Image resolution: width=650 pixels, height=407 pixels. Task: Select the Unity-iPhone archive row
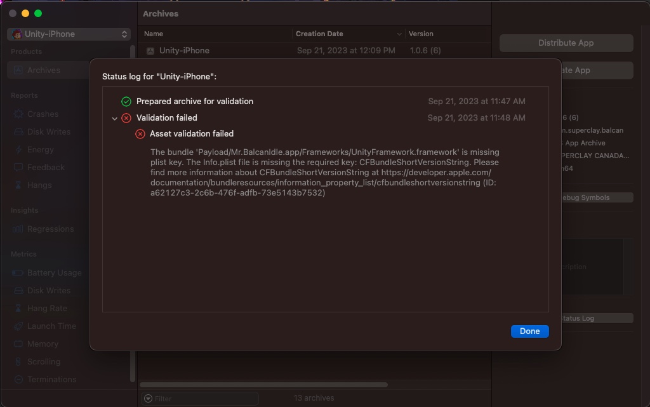314,51
